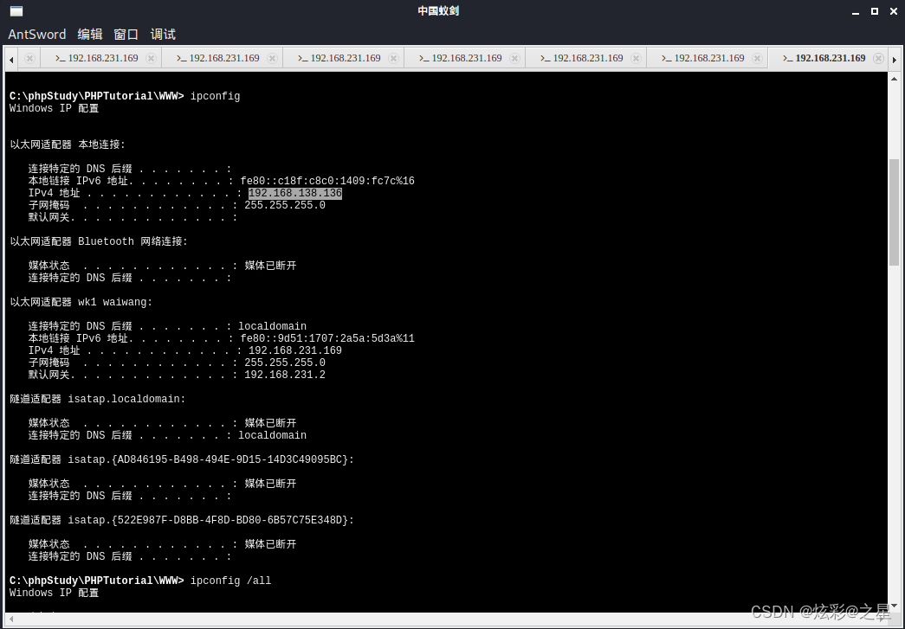Click the '以太网适配器 wk1 waiwang:' heading
Viewport: 905px width, 629px height.
tap(81, 302)
